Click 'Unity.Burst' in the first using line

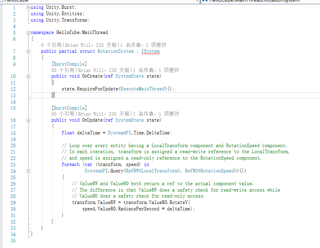[60, 7]
